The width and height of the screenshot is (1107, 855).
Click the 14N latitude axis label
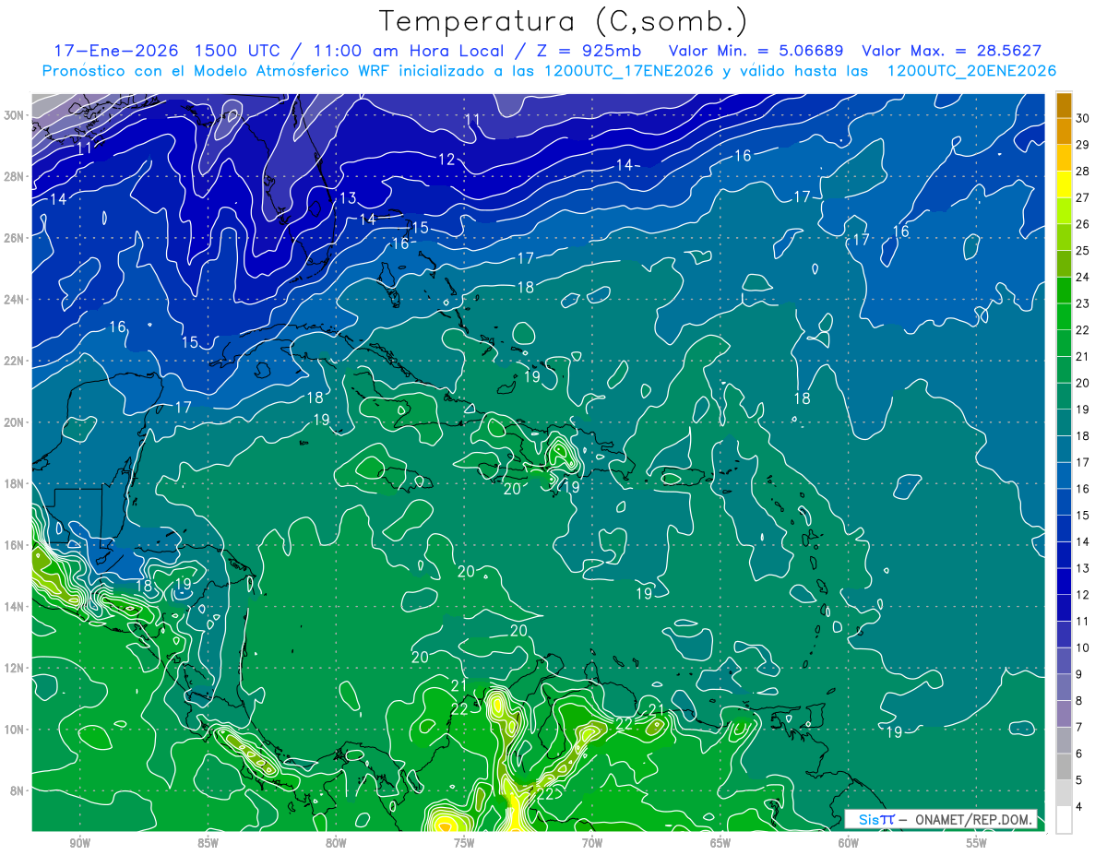tap(14, 607)
